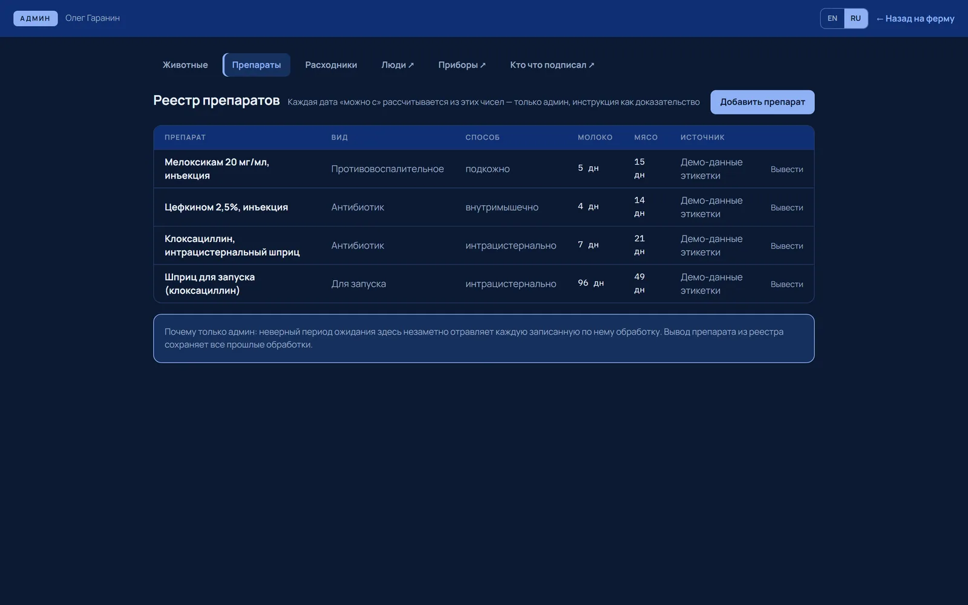The height and width of the screenshot is (605, 968).
Task: Click the milk value «96 дн»
Action: click(590, 283)
